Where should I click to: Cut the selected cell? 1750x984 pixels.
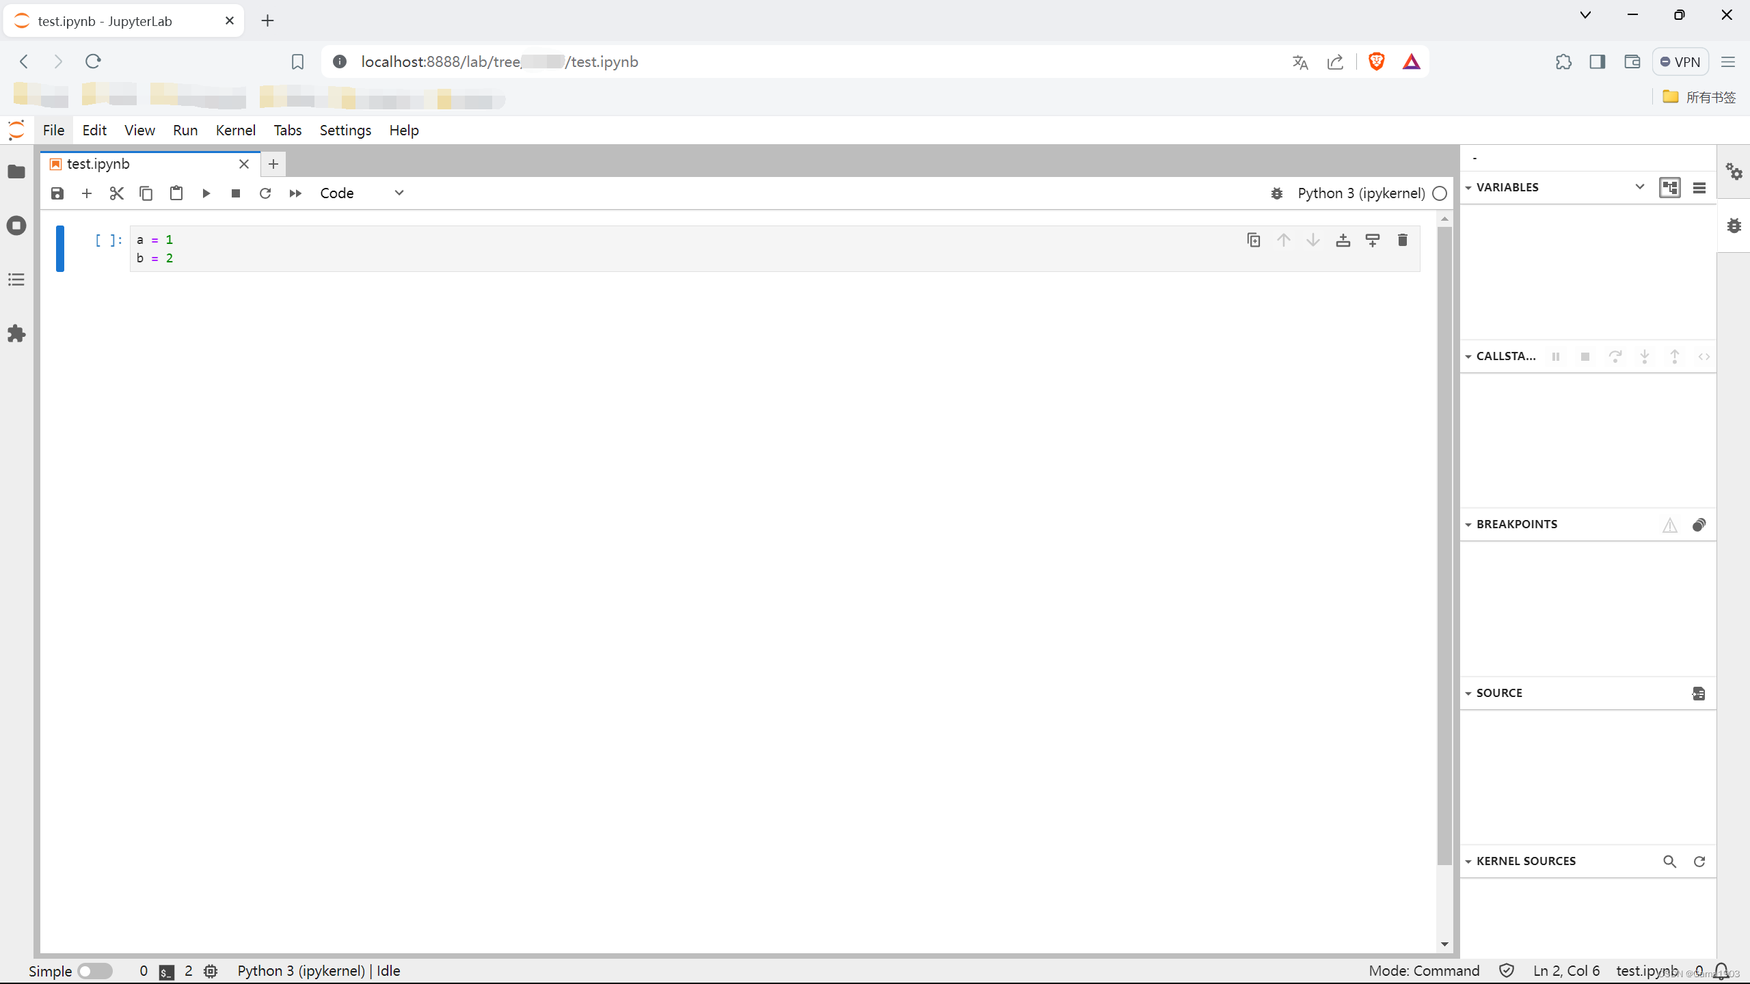click(116, 193)
